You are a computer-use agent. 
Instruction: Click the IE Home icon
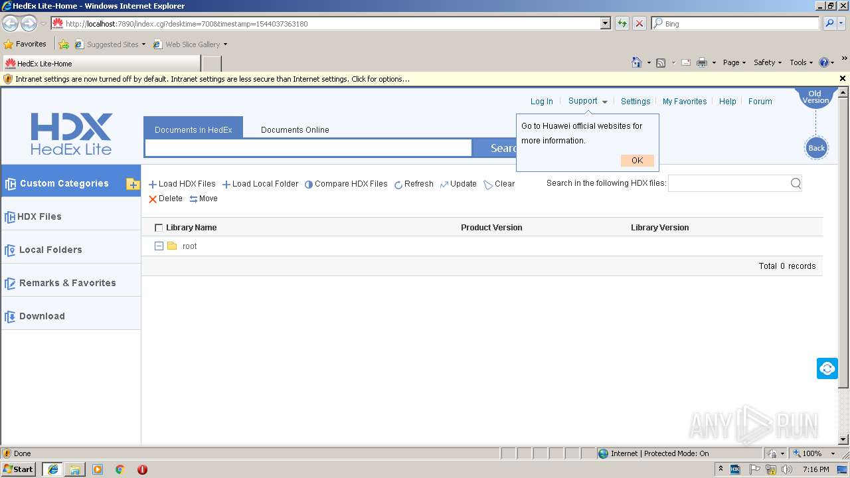tap(637, 62)
